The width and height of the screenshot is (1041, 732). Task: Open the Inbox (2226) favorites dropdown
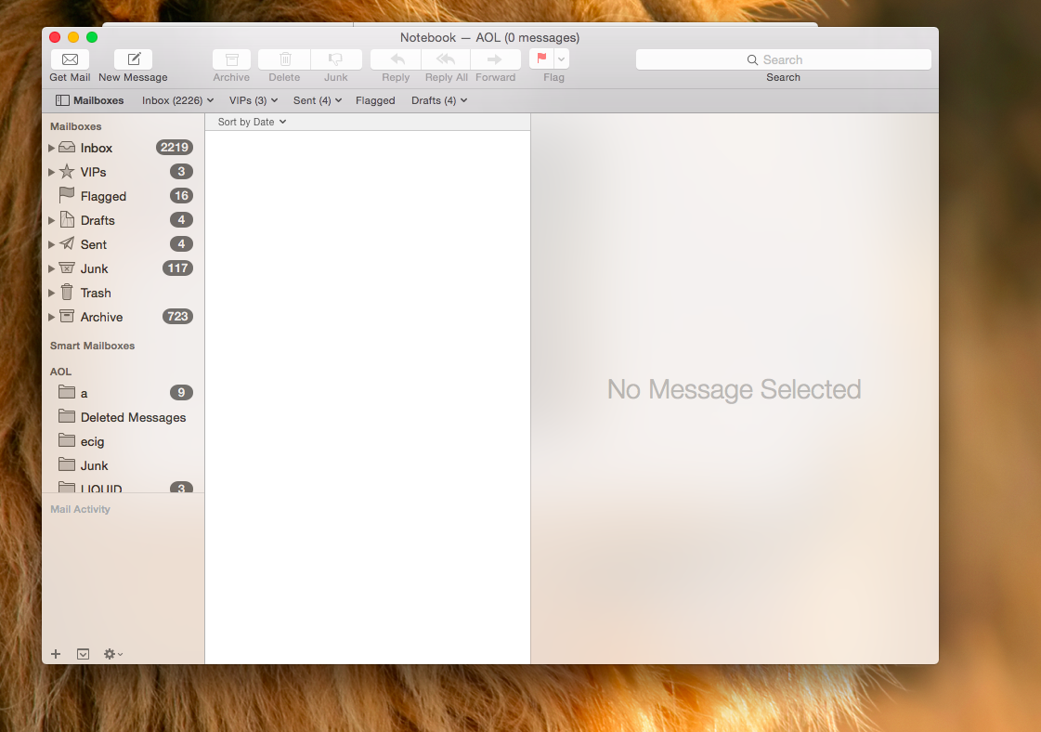pyautogui.click(x=177, y=100)
